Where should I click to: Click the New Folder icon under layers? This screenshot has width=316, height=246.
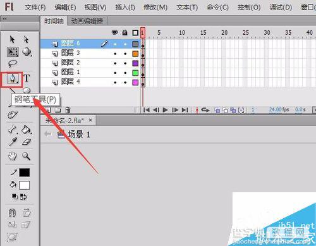pos(58,110)
